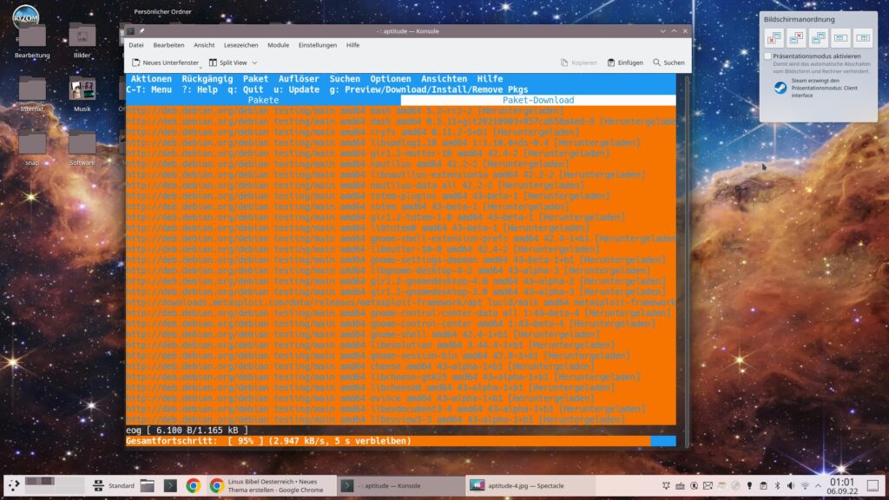Select first screen layout with left display disabled
Image resolution: width=889 pixels, height=500 pixels.
click(x=774, y=38)
